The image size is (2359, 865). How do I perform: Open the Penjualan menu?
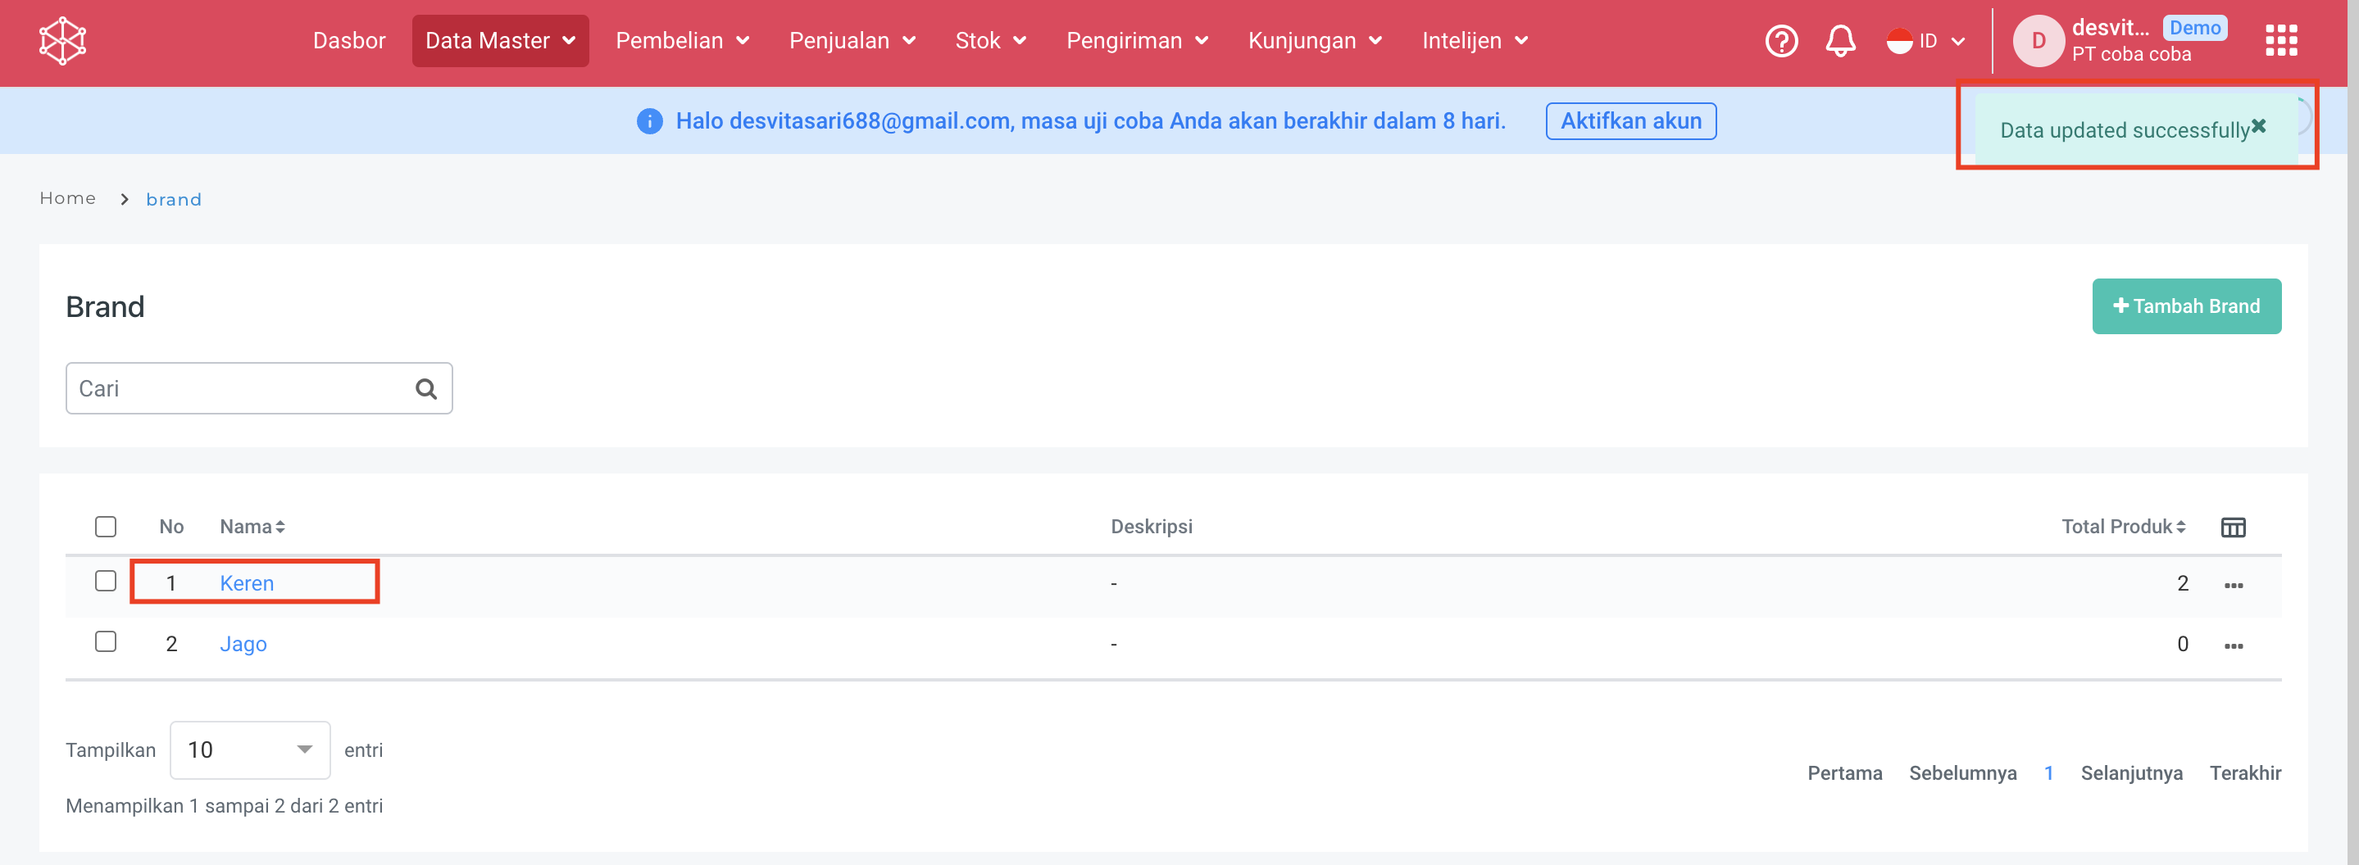[852, 41]
